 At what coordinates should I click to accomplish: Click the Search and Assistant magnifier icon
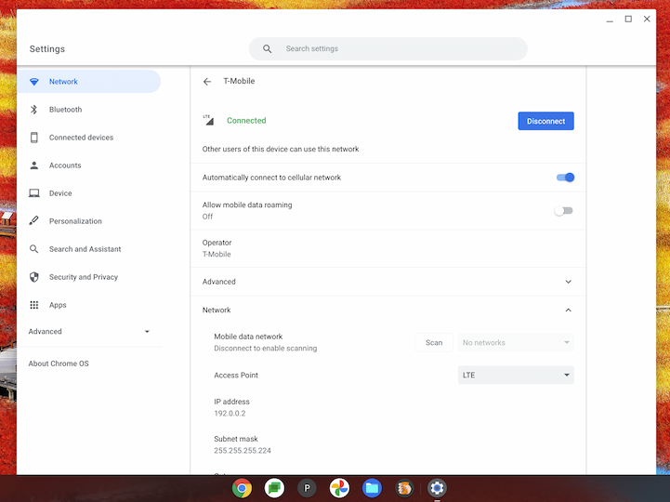point(33,249)
